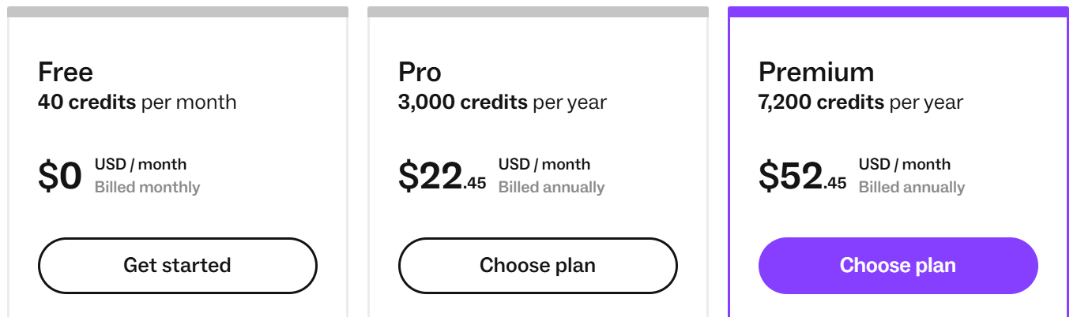Click the 40 credits per month text
Screen dimensions: 1077x317
(137, 103)
